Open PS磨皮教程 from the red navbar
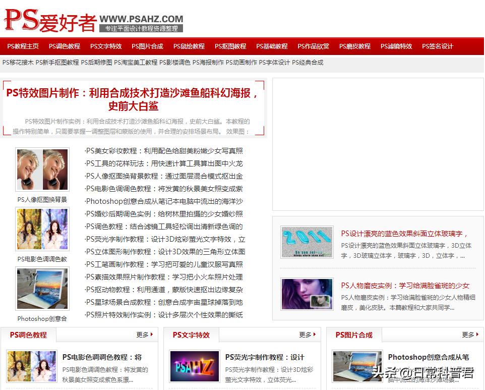 [x=355, y=46]
